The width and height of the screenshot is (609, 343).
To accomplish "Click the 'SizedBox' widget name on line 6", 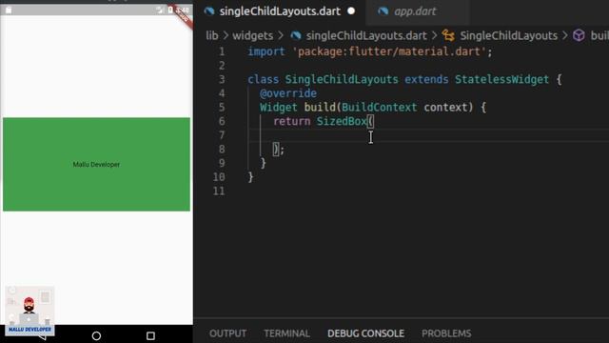I will point(342,121).
